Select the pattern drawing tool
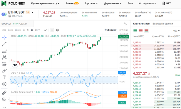Screen dimensions: 181x109 point(4,57)
